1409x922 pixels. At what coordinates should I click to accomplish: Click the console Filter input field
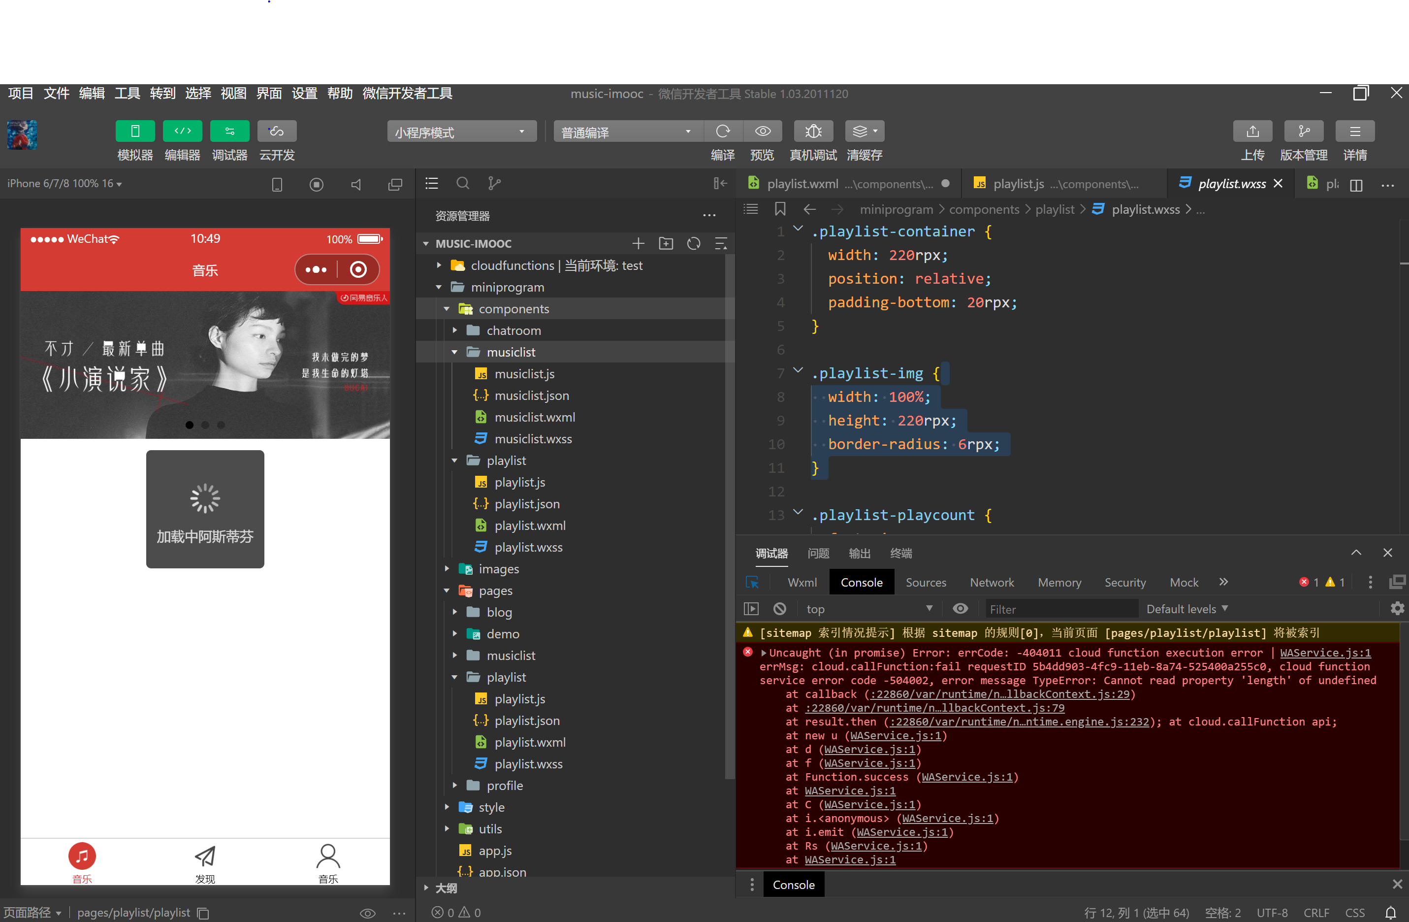click(1061, 609)
